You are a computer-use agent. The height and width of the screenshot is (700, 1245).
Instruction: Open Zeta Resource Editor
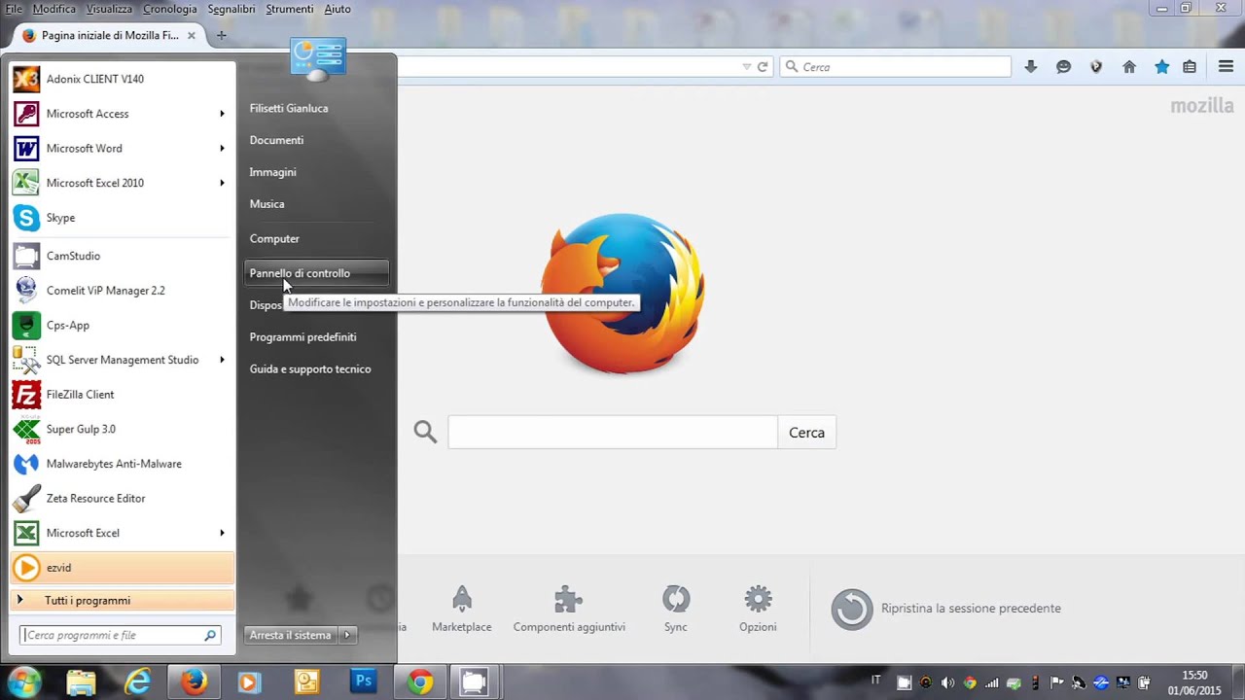122,499
